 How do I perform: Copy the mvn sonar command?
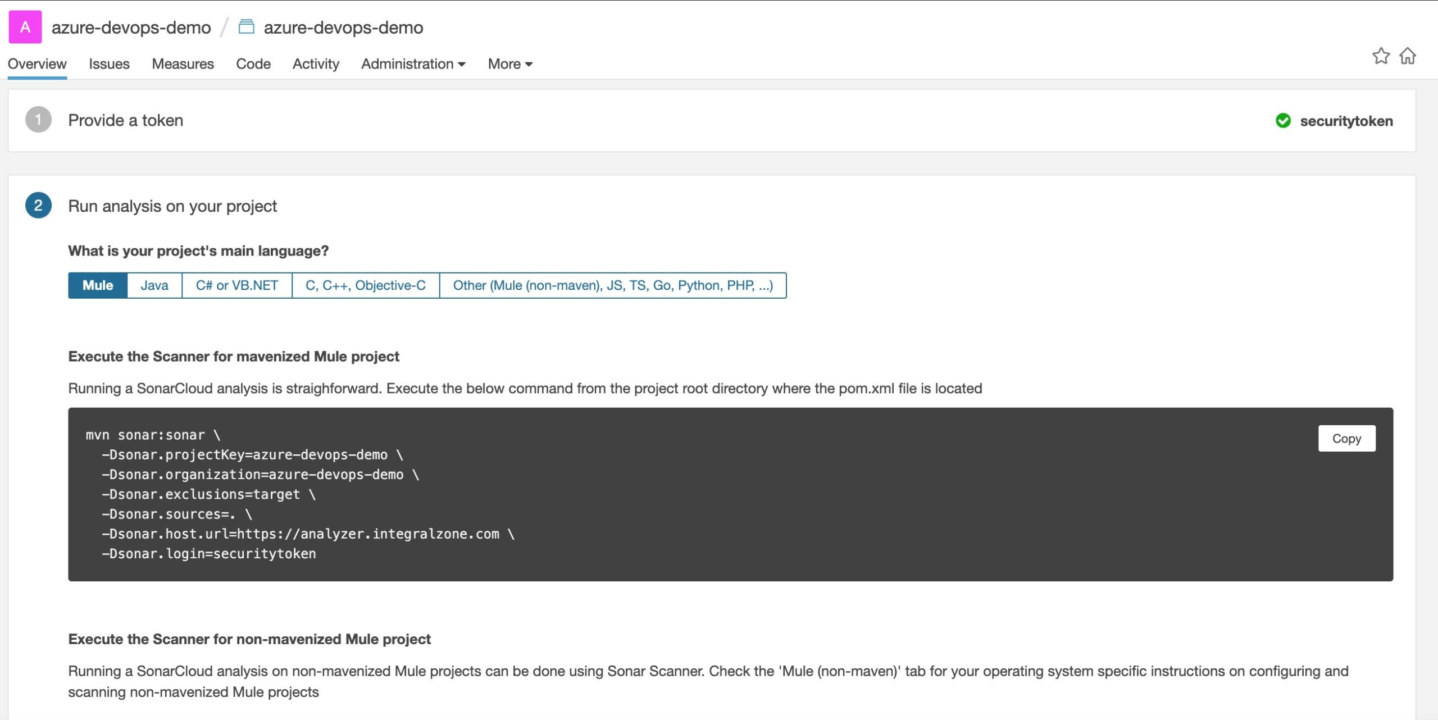click(x=1346, y=439)
